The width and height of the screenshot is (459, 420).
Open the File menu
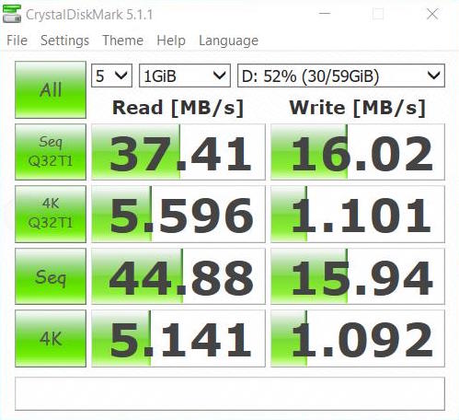click(17, 41)
